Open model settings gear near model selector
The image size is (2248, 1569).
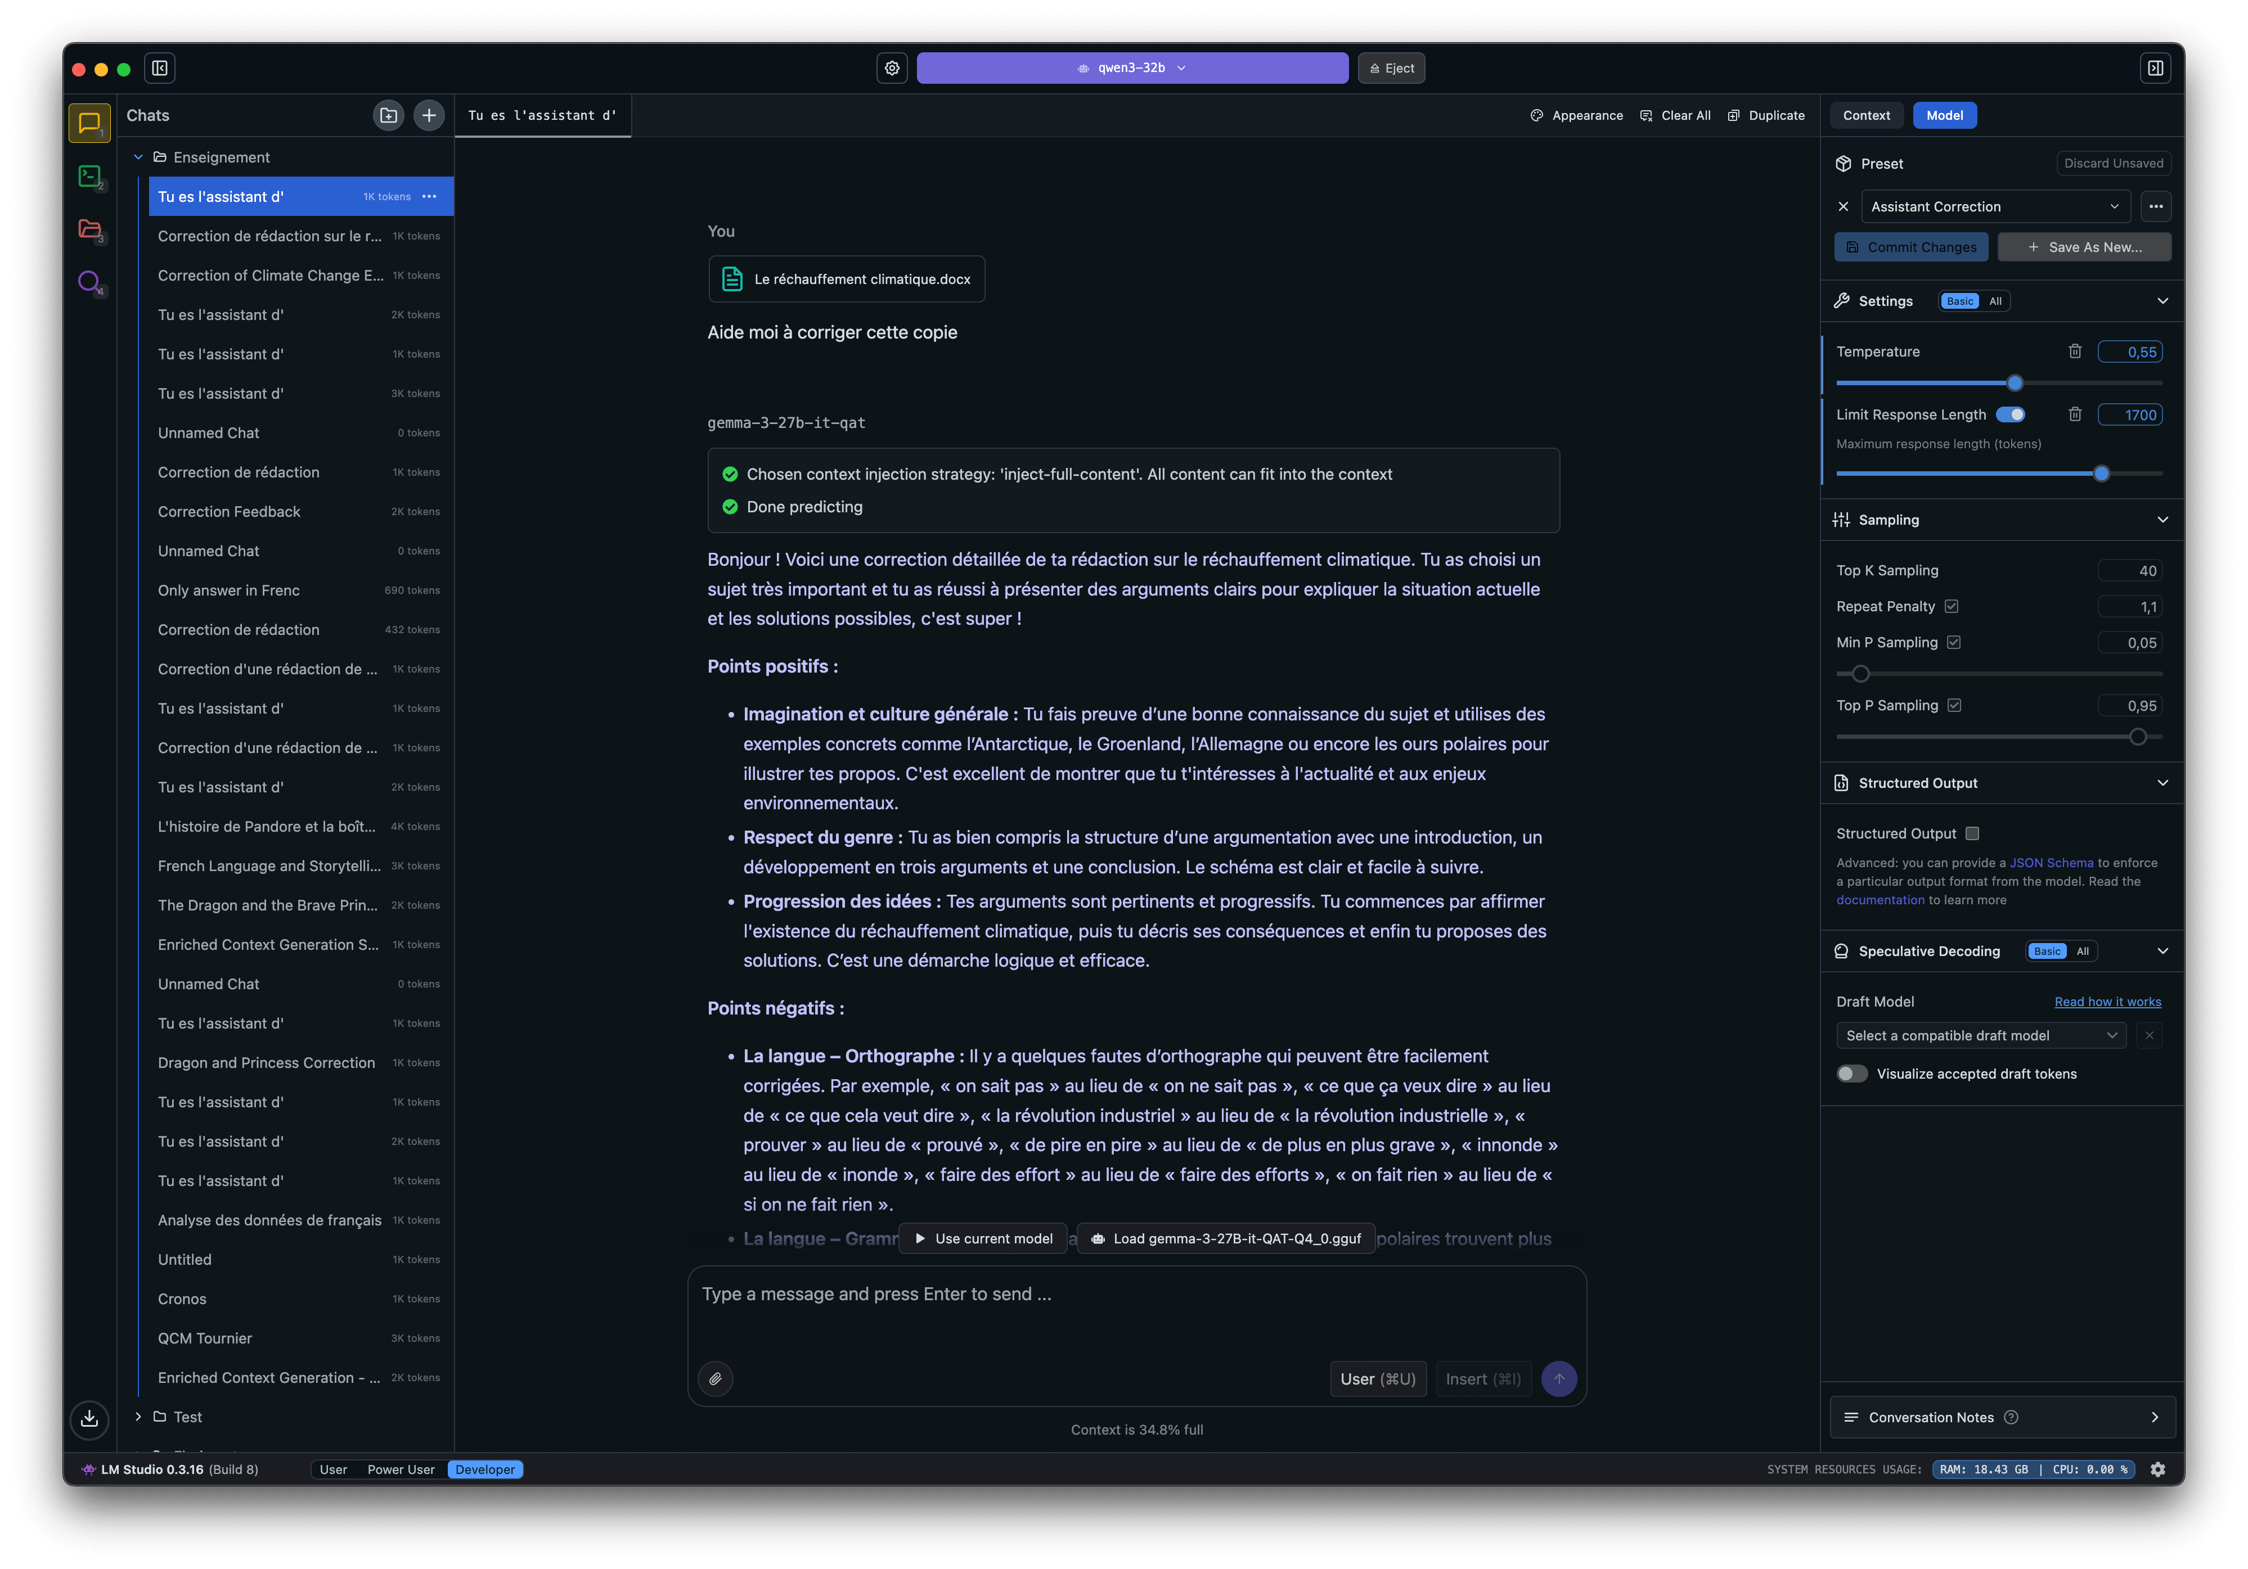pos(892,69)
